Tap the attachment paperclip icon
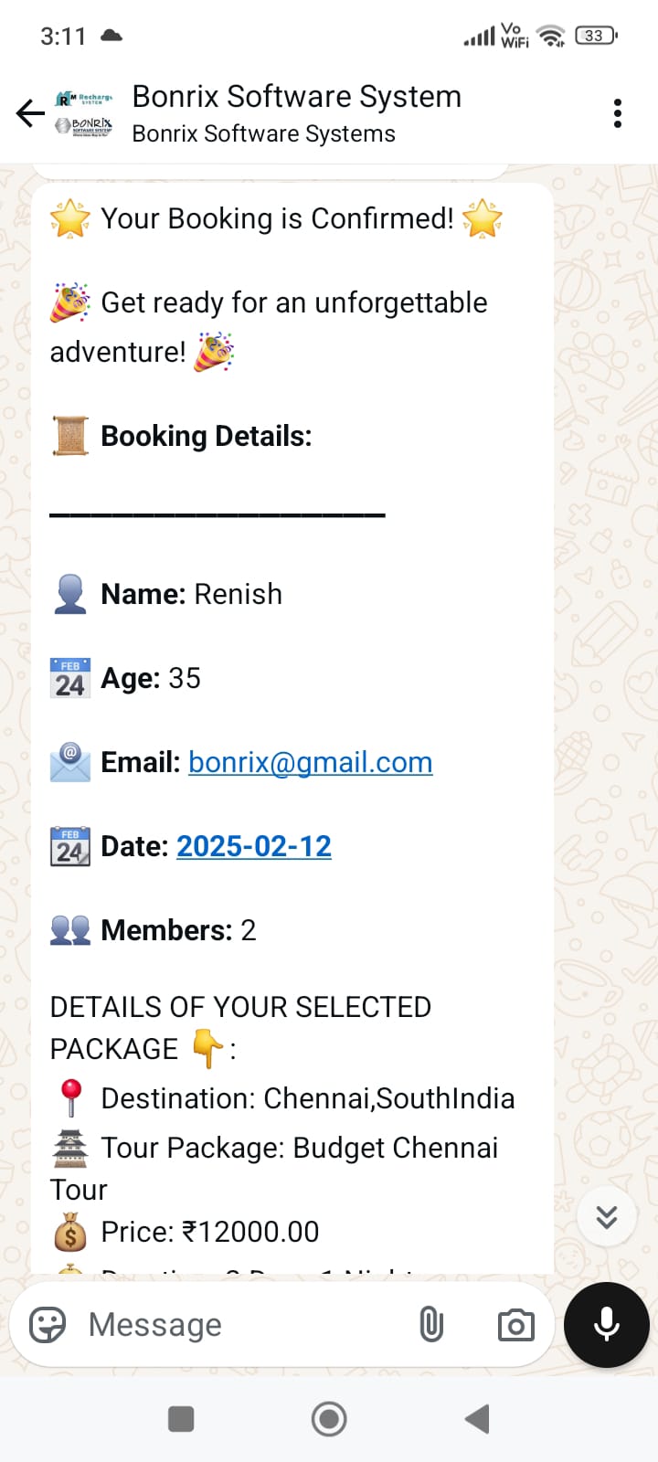The width and height of the screenshot is (658, 1462). 431,1324
